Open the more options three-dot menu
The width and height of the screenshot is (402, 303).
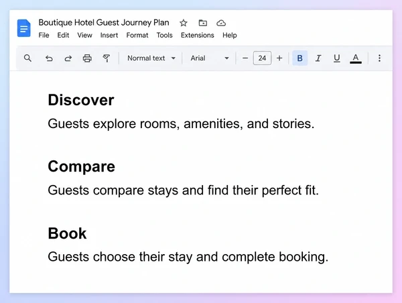tap(379, 58)
